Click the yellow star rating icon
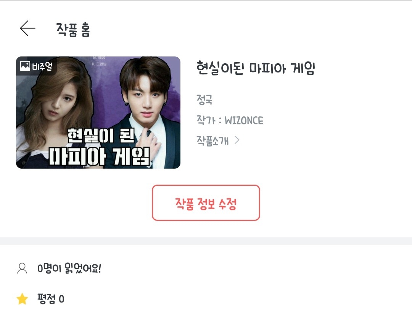 pos(22,299)
